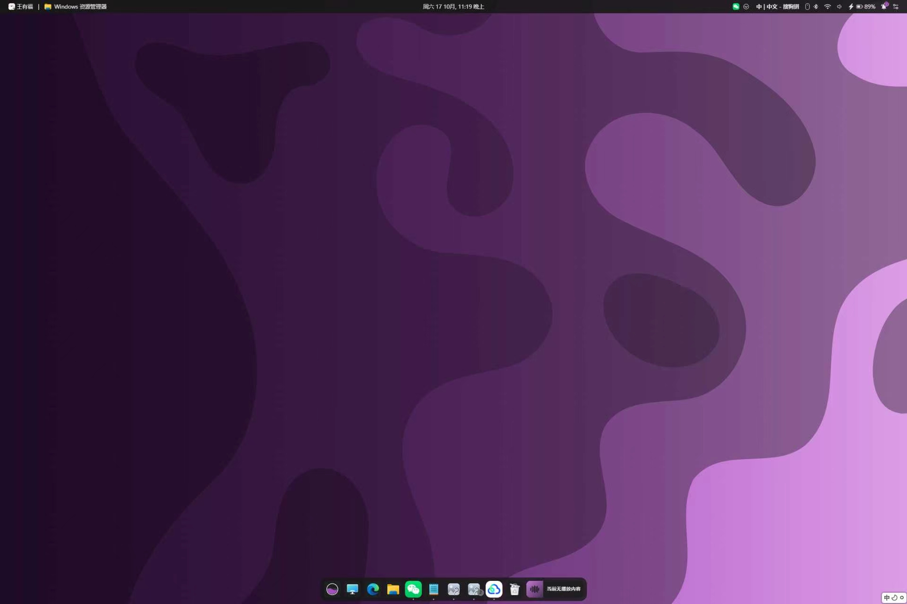Click the mouse device icon in top bar
Image resolution: width=907 pixels, height=604 pixels.
click(807, 7)
